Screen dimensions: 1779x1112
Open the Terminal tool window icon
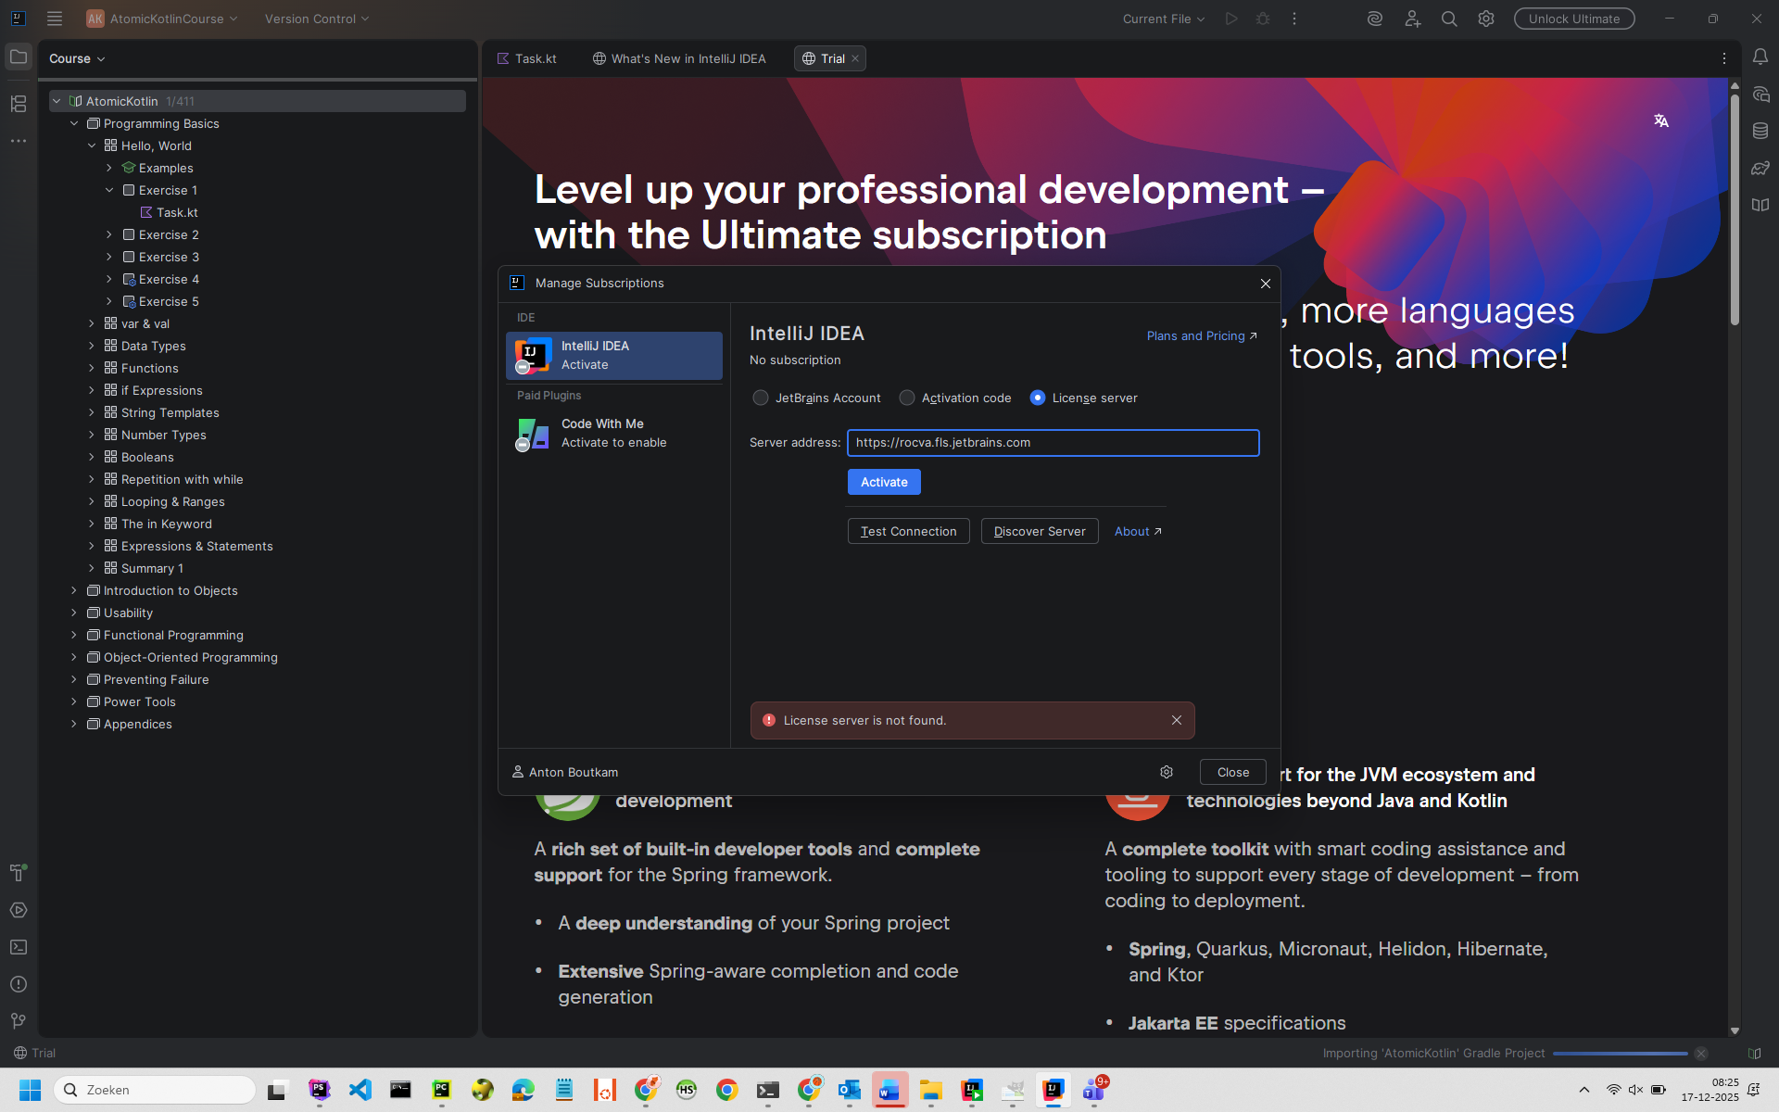point(19,947)
